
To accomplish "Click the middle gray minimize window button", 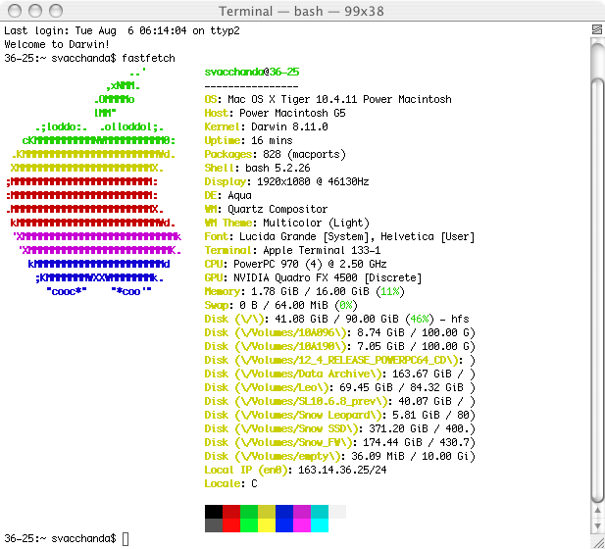I will 35,11.
